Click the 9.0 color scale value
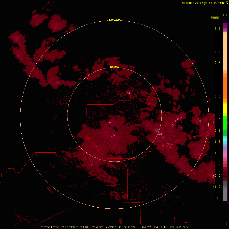 218,40
